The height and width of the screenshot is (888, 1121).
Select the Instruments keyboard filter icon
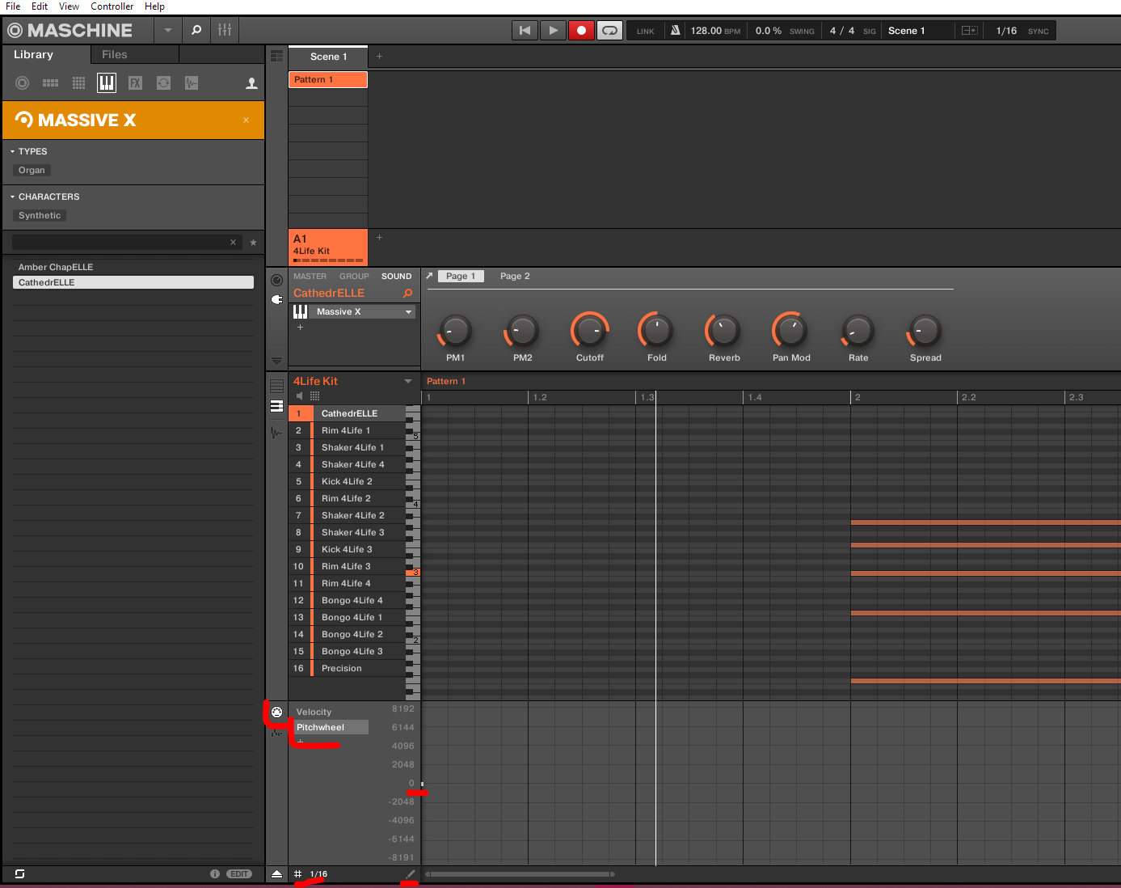pos(107,82)
